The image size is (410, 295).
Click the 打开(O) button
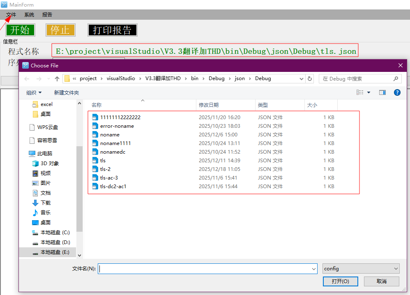340,281
